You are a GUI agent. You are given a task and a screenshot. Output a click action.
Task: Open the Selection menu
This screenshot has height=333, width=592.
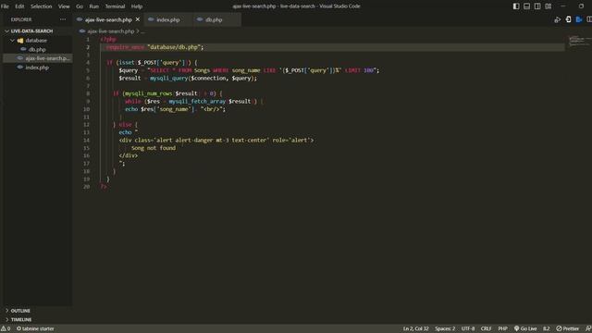(x=41, y=6)
